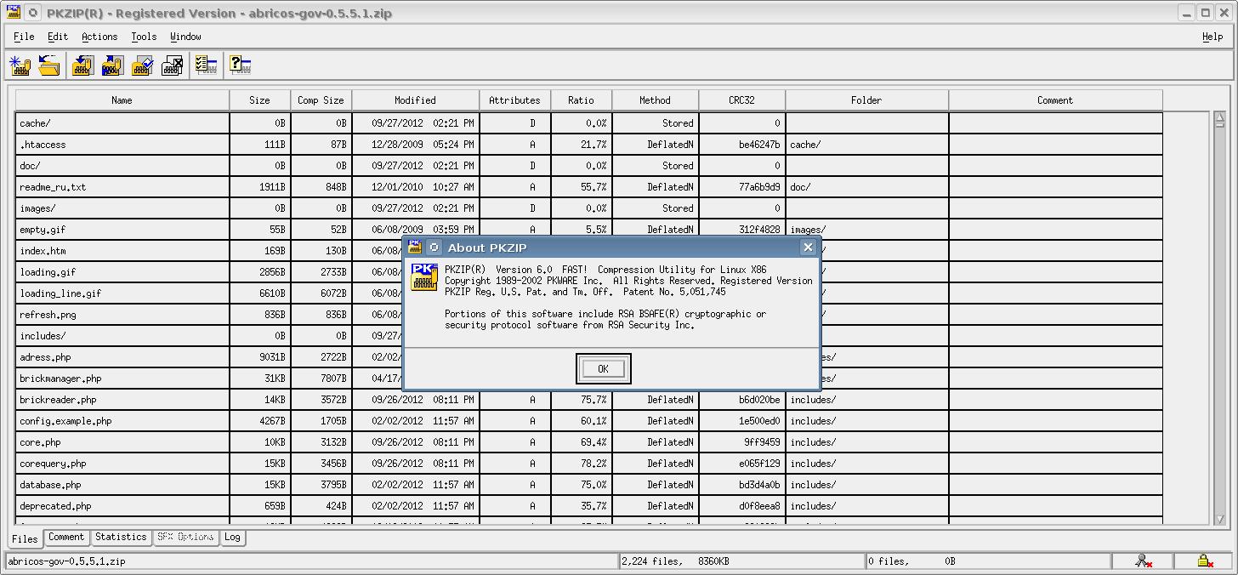
Task: Click the Extract files toolbar icon
Action: pos(112,65)
